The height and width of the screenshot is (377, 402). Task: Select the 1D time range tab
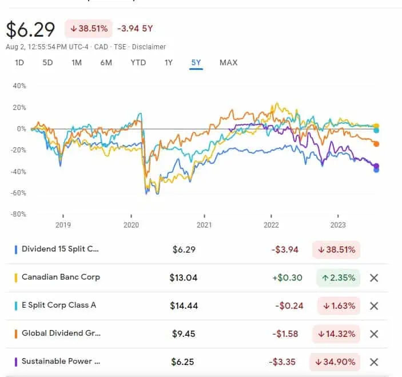[19, 62]
